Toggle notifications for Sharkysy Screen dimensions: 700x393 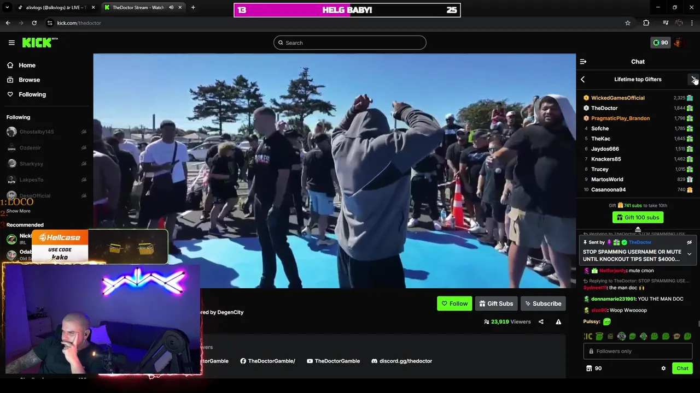(84, 164)
